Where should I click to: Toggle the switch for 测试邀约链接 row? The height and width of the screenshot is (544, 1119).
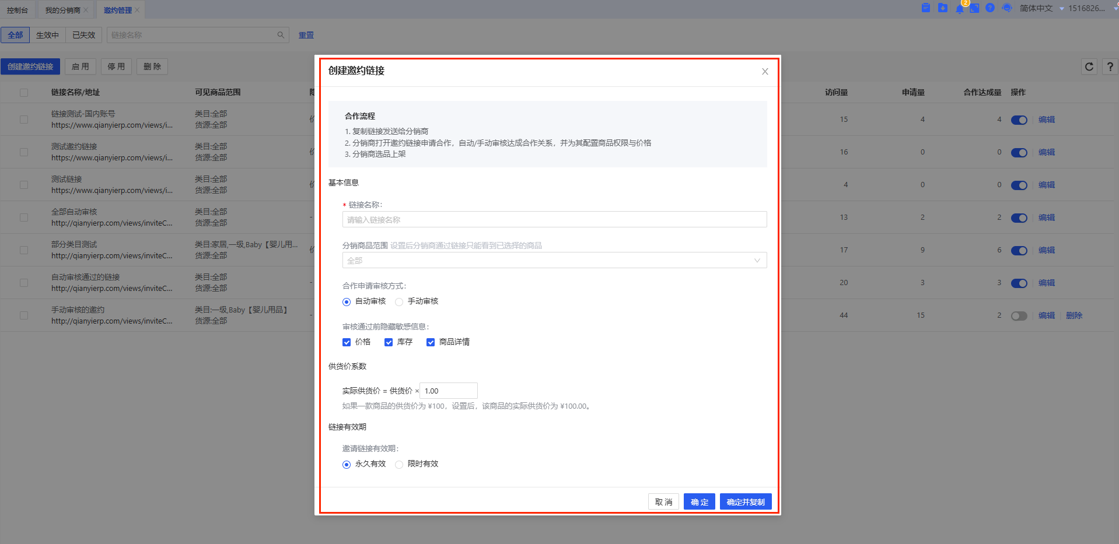coord(1019,152)
